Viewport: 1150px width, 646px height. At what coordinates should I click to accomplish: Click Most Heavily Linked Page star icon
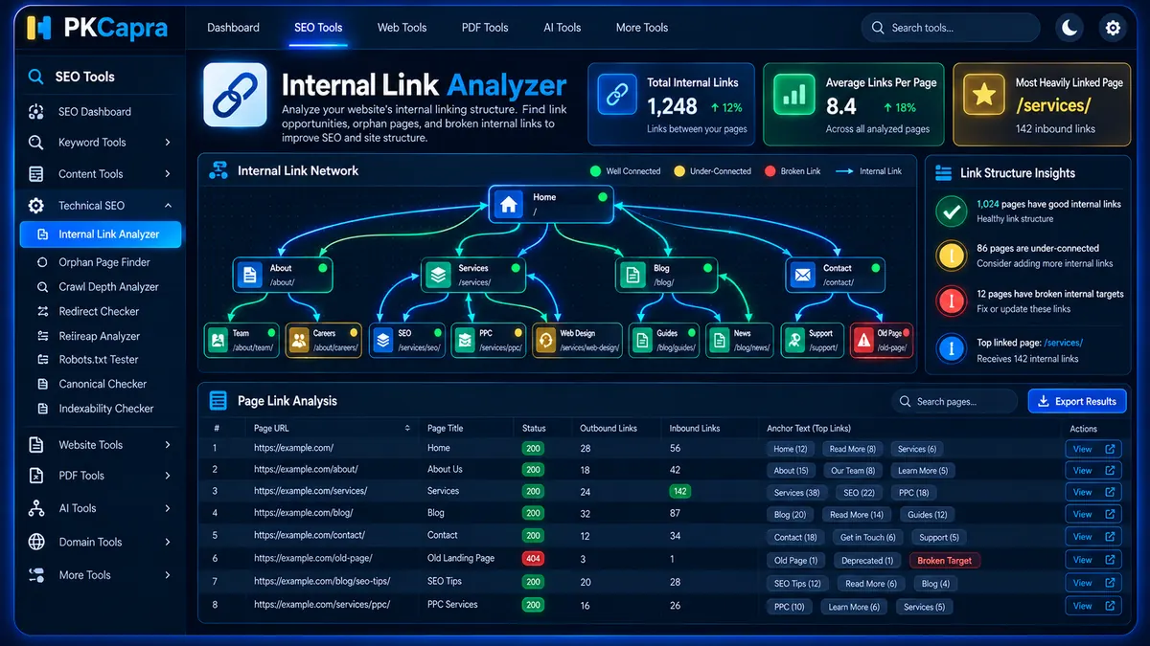pos(982,94)
